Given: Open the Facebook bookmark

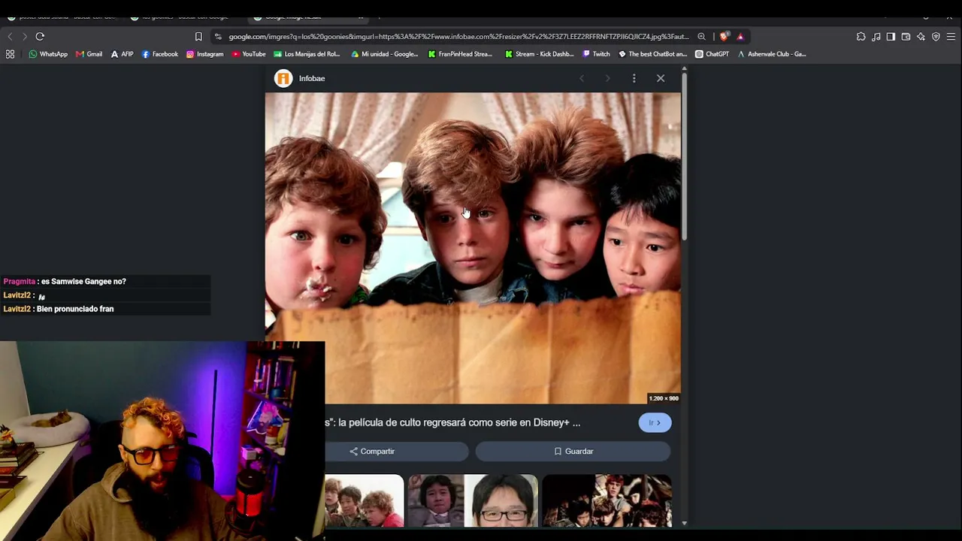Looking at the screenshot, I should [159, 54].
